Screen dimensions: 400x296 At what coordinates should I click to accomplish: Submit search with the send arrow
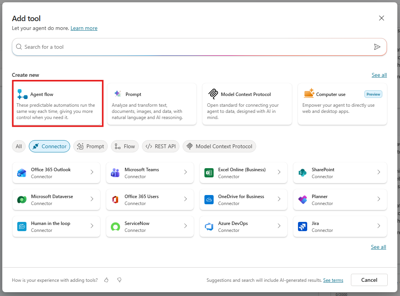click(x=377, y=47)
